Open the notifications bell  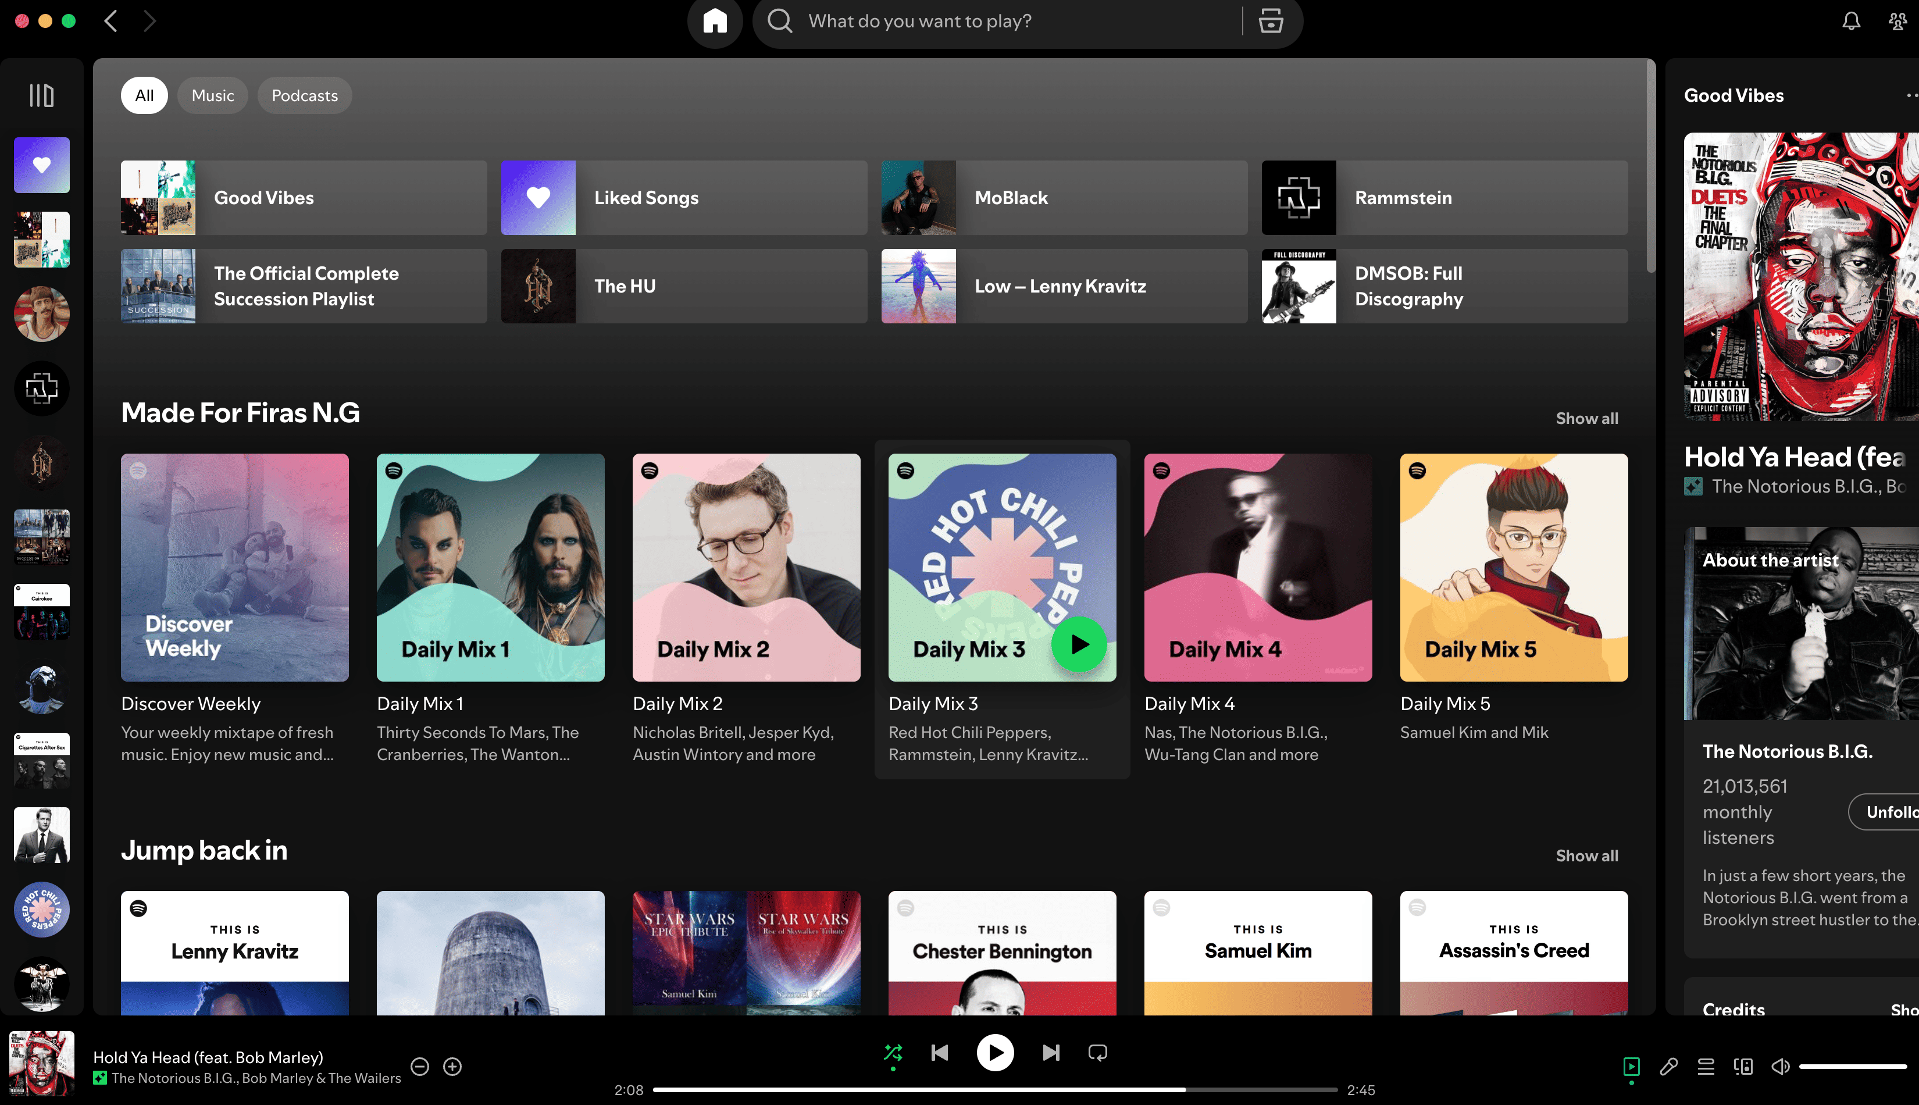pyautogui.click(x=1852, y=22)
